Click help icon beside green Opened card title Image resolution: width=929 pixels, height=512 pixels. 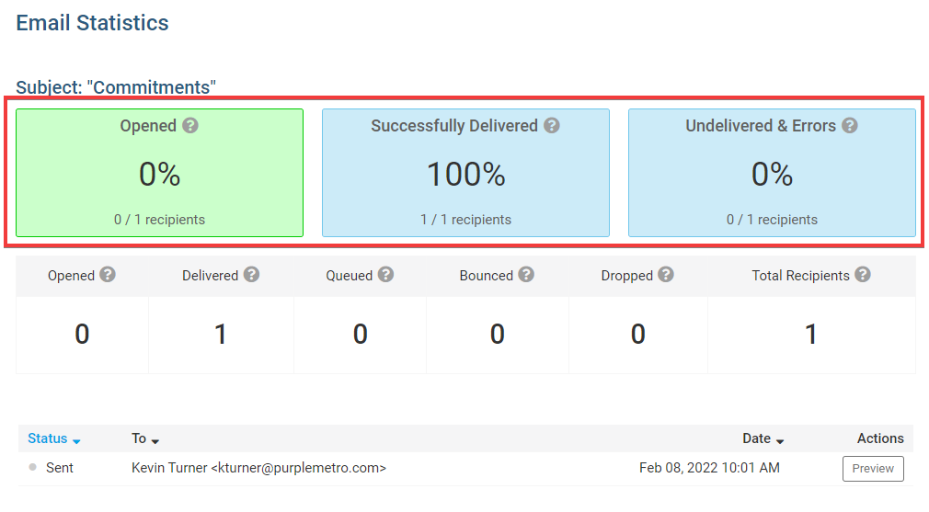point(190,126)
